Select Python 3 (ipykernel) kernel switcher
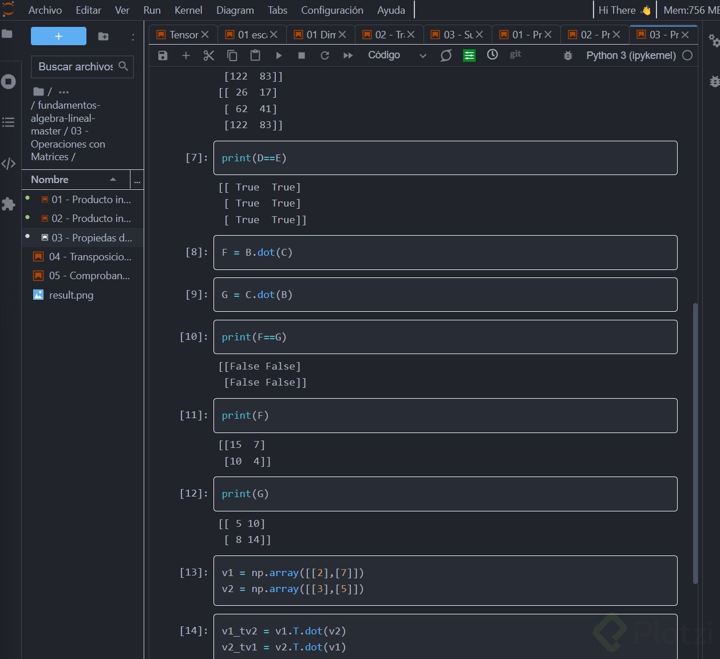Image resolution: width=720 pixels, height=659 pixels. click(631, 55)
